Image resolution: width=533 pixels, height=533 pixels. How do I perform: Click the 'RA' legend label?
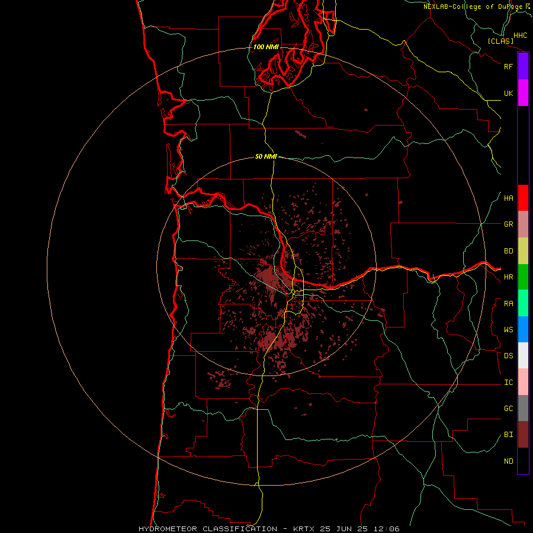pyautogui.click(x=508, y=304)
